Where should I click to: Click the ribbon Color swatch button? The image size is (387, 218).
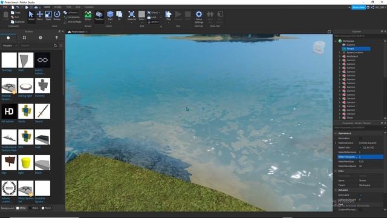coord(141,14)
